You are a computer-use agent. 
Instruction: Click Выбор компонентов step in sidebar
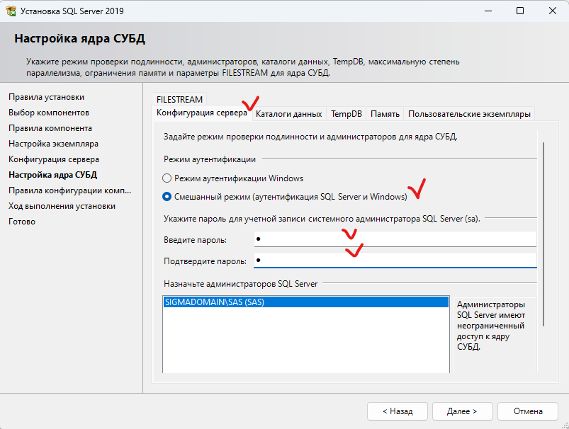pyautogui.click(x=49, y=113)
